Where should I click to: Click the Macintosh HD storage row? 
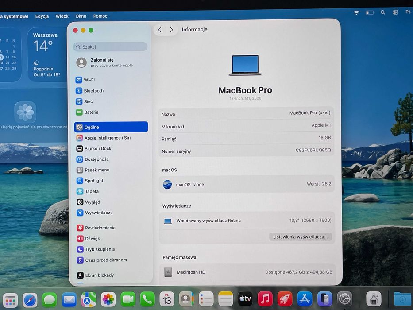pos(247,272)
